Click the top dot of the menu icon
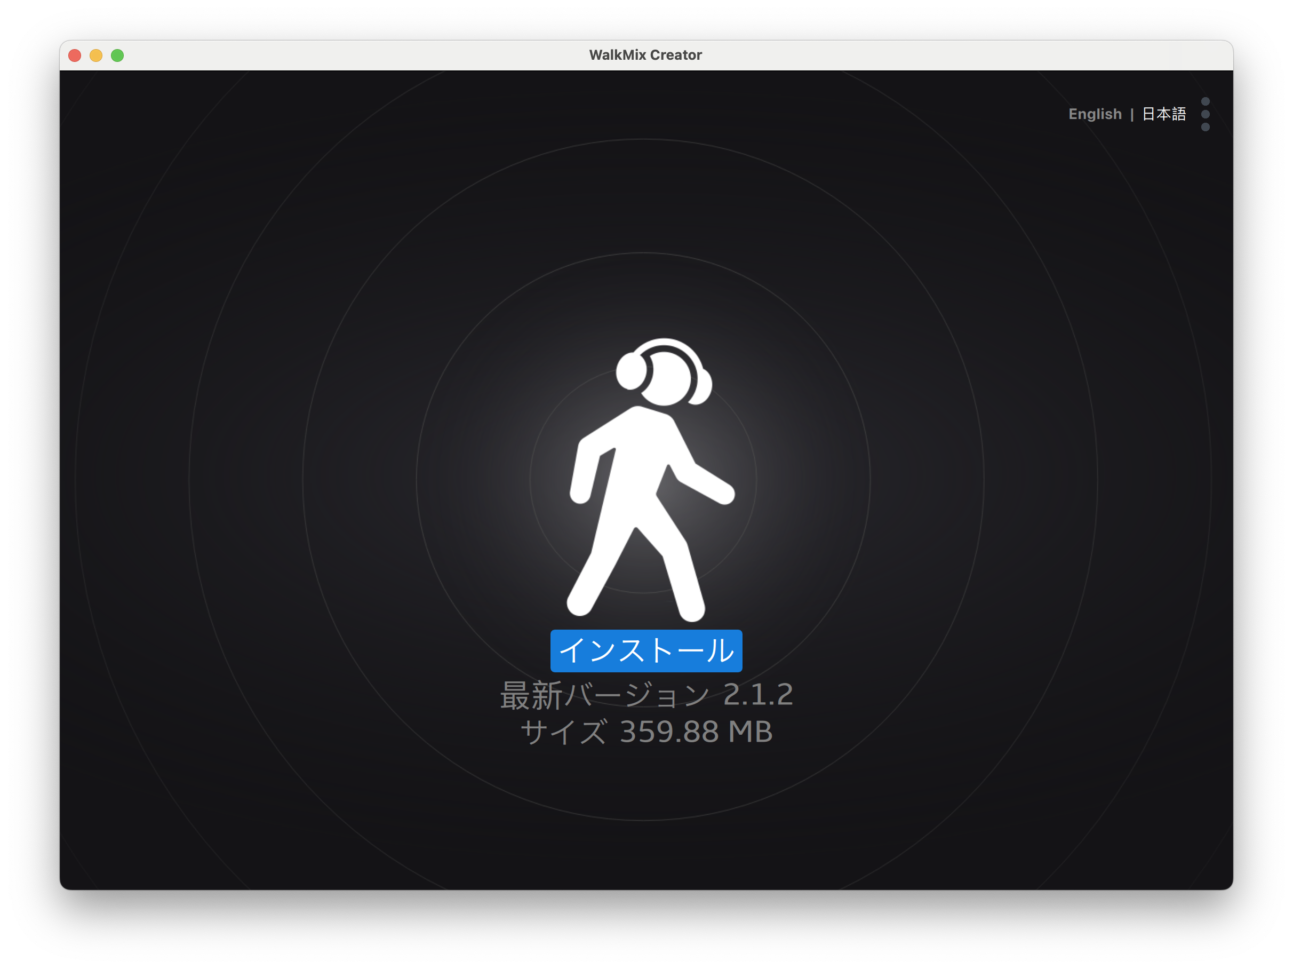This screenshot has height=969, width=1293. [x=1205, y=101]
